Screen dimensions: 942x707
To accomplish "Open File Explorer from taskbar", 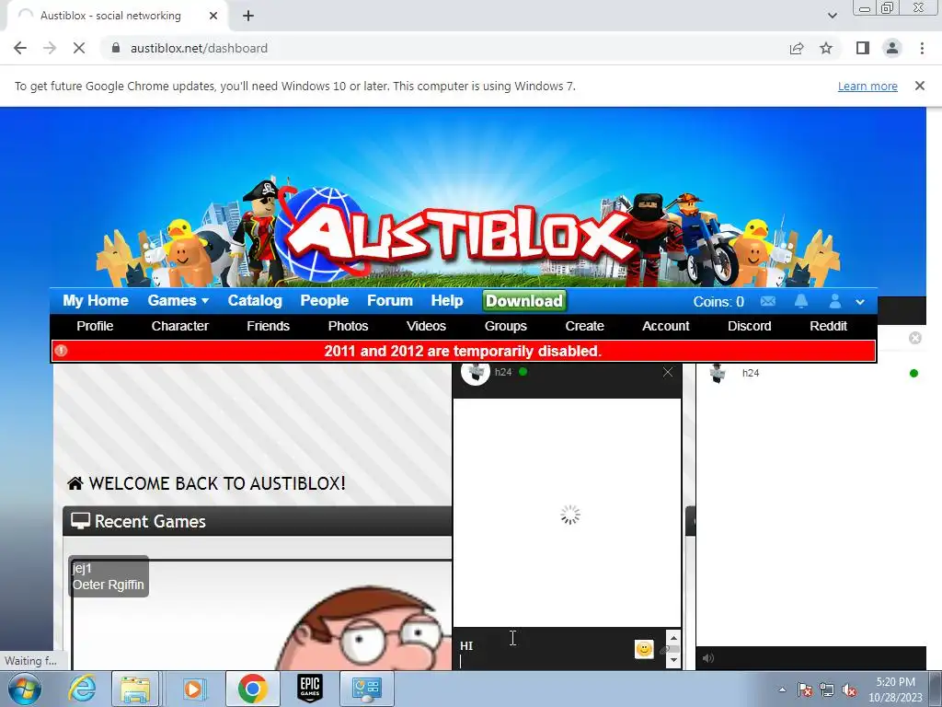I will (x=136, y=689).
